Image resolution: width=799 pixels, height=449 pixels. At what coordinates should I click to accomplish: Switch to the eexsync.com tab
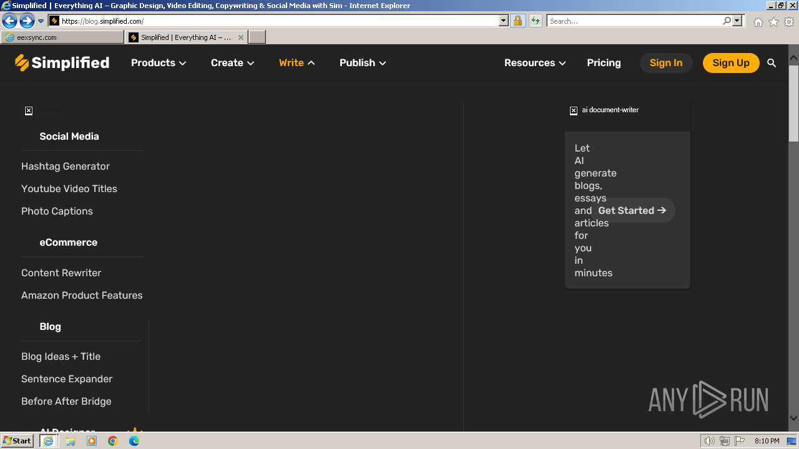click(x=62, y=37)
